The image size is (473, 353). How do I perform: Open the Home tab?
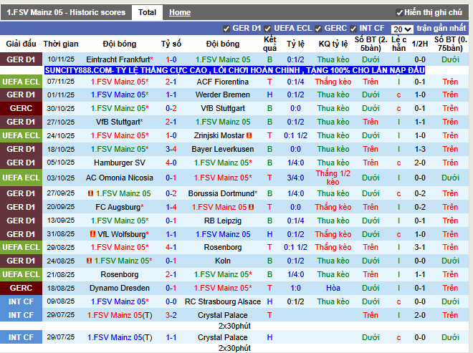tap(180, 12)
